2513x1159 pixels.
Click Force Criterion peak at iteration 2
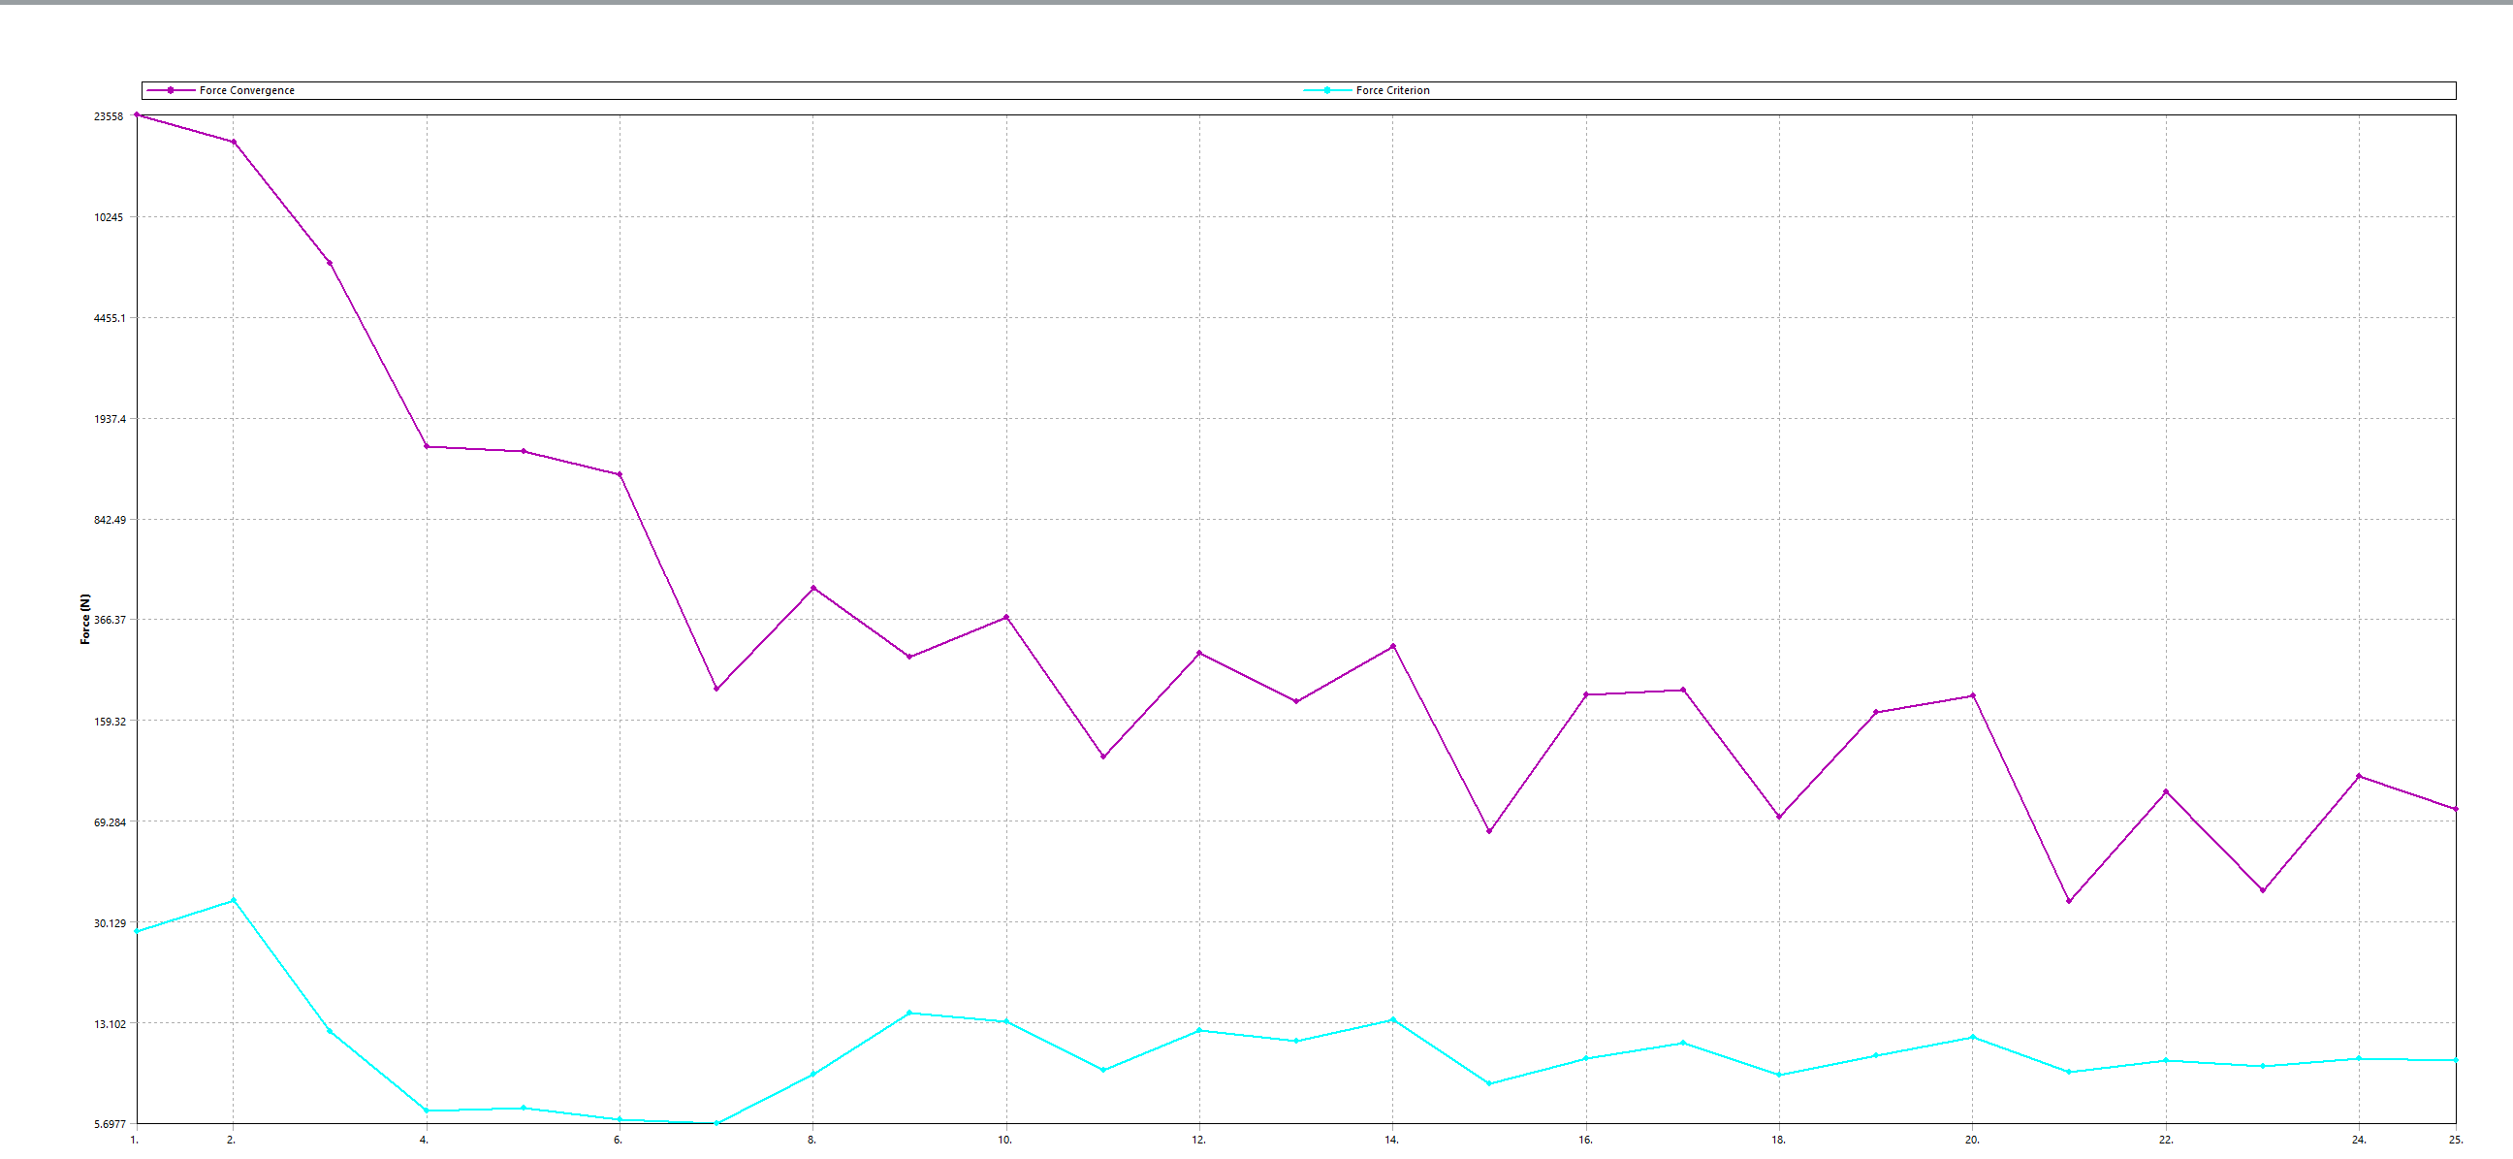coord(233,899)
